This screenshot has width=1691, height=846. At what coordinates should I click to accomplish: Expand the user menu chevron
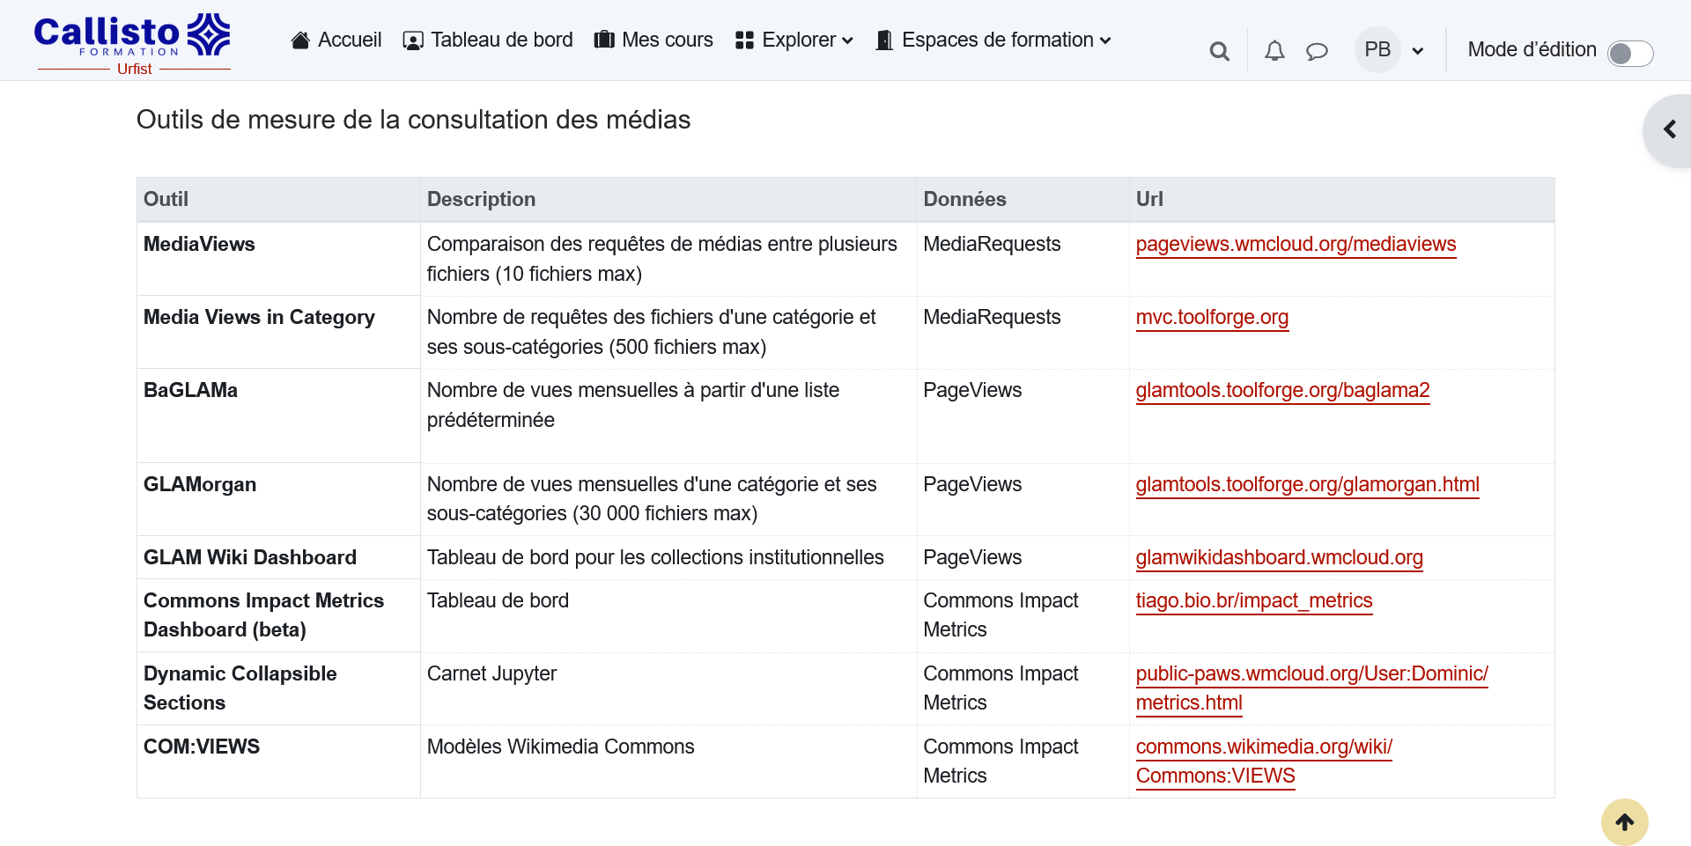click(1418, 51)
